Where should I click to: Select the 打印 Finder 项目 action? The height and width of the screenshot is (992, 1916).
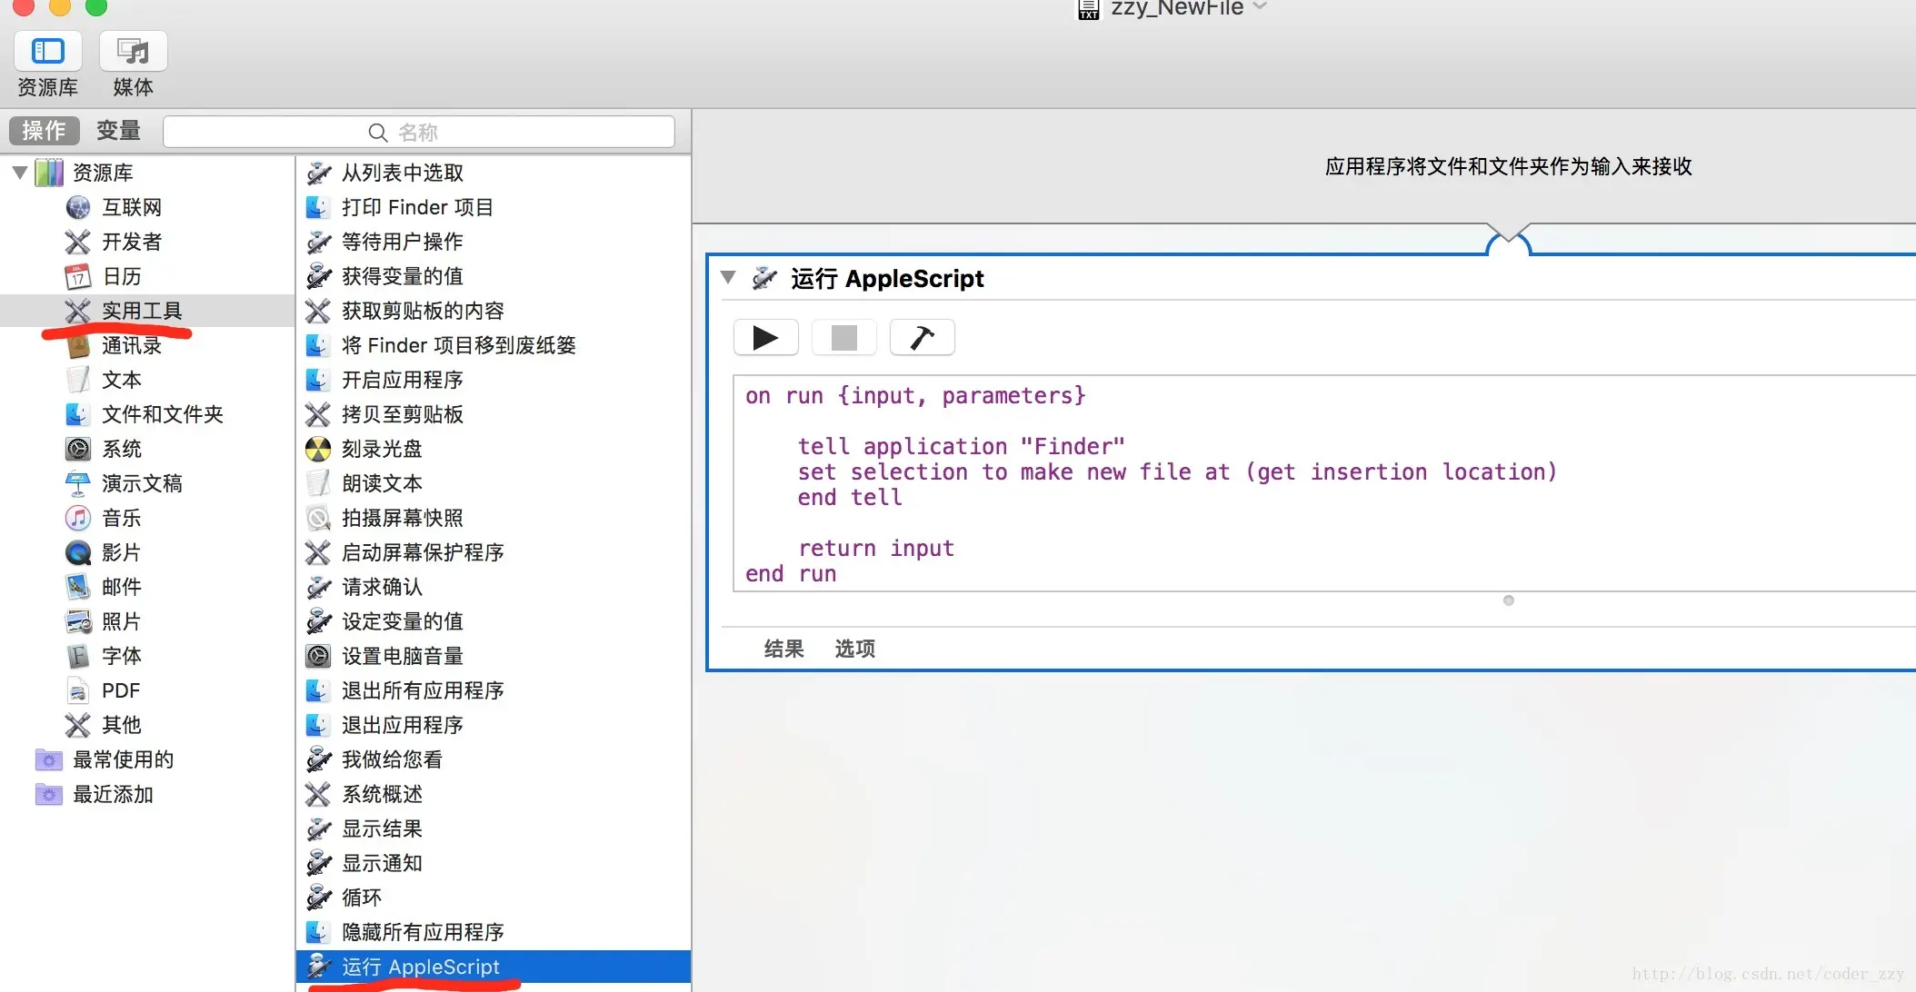417,207
